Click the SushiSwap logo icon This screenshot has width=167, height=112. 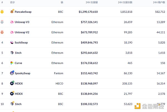[x=12, y=43]
